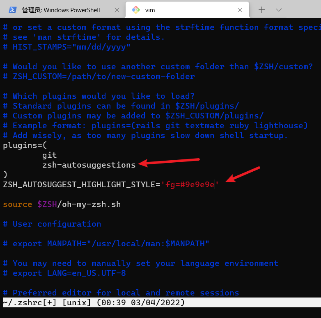Click the 'You may need to manually set' comment
The width and height of the screenshot is (321, 318).
coord(141,263)
